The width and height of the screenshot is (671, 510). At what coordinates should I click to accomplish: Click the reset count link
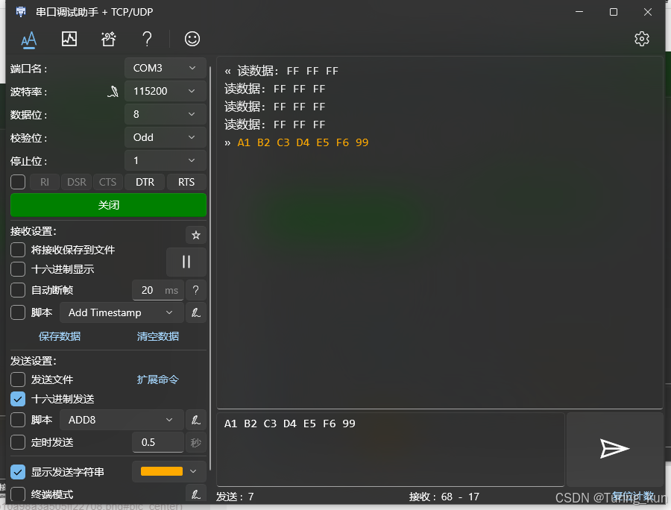point(633,497)
